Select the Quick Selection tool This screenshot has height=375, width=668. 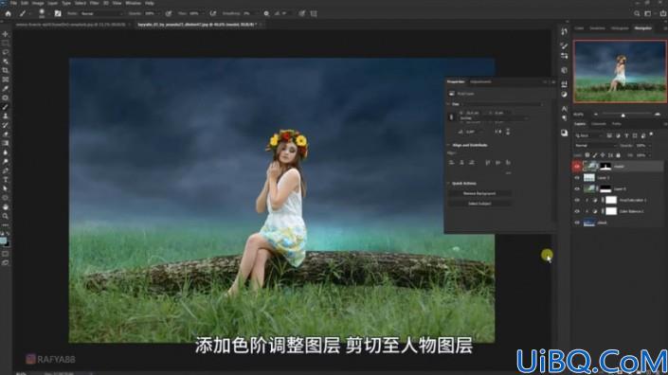click(x=5, y=62)
